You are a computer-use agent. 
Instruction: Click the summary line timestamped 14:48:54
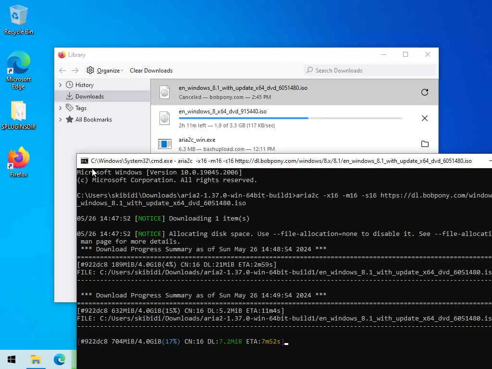(x=203, y=249)
